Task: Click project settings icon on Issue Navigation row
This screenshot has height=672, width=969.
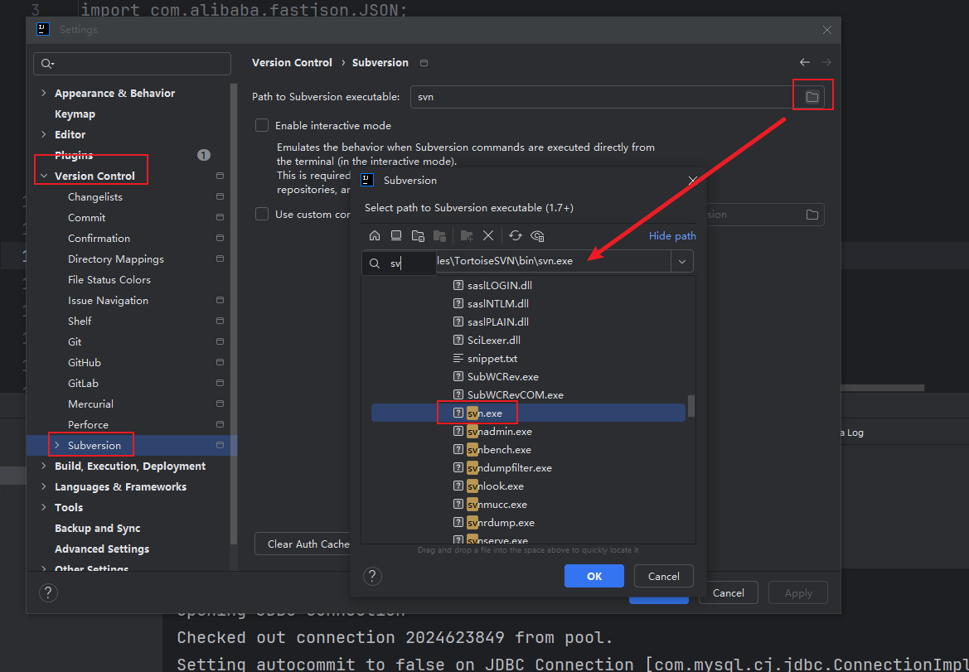Action: click(220, 300)
